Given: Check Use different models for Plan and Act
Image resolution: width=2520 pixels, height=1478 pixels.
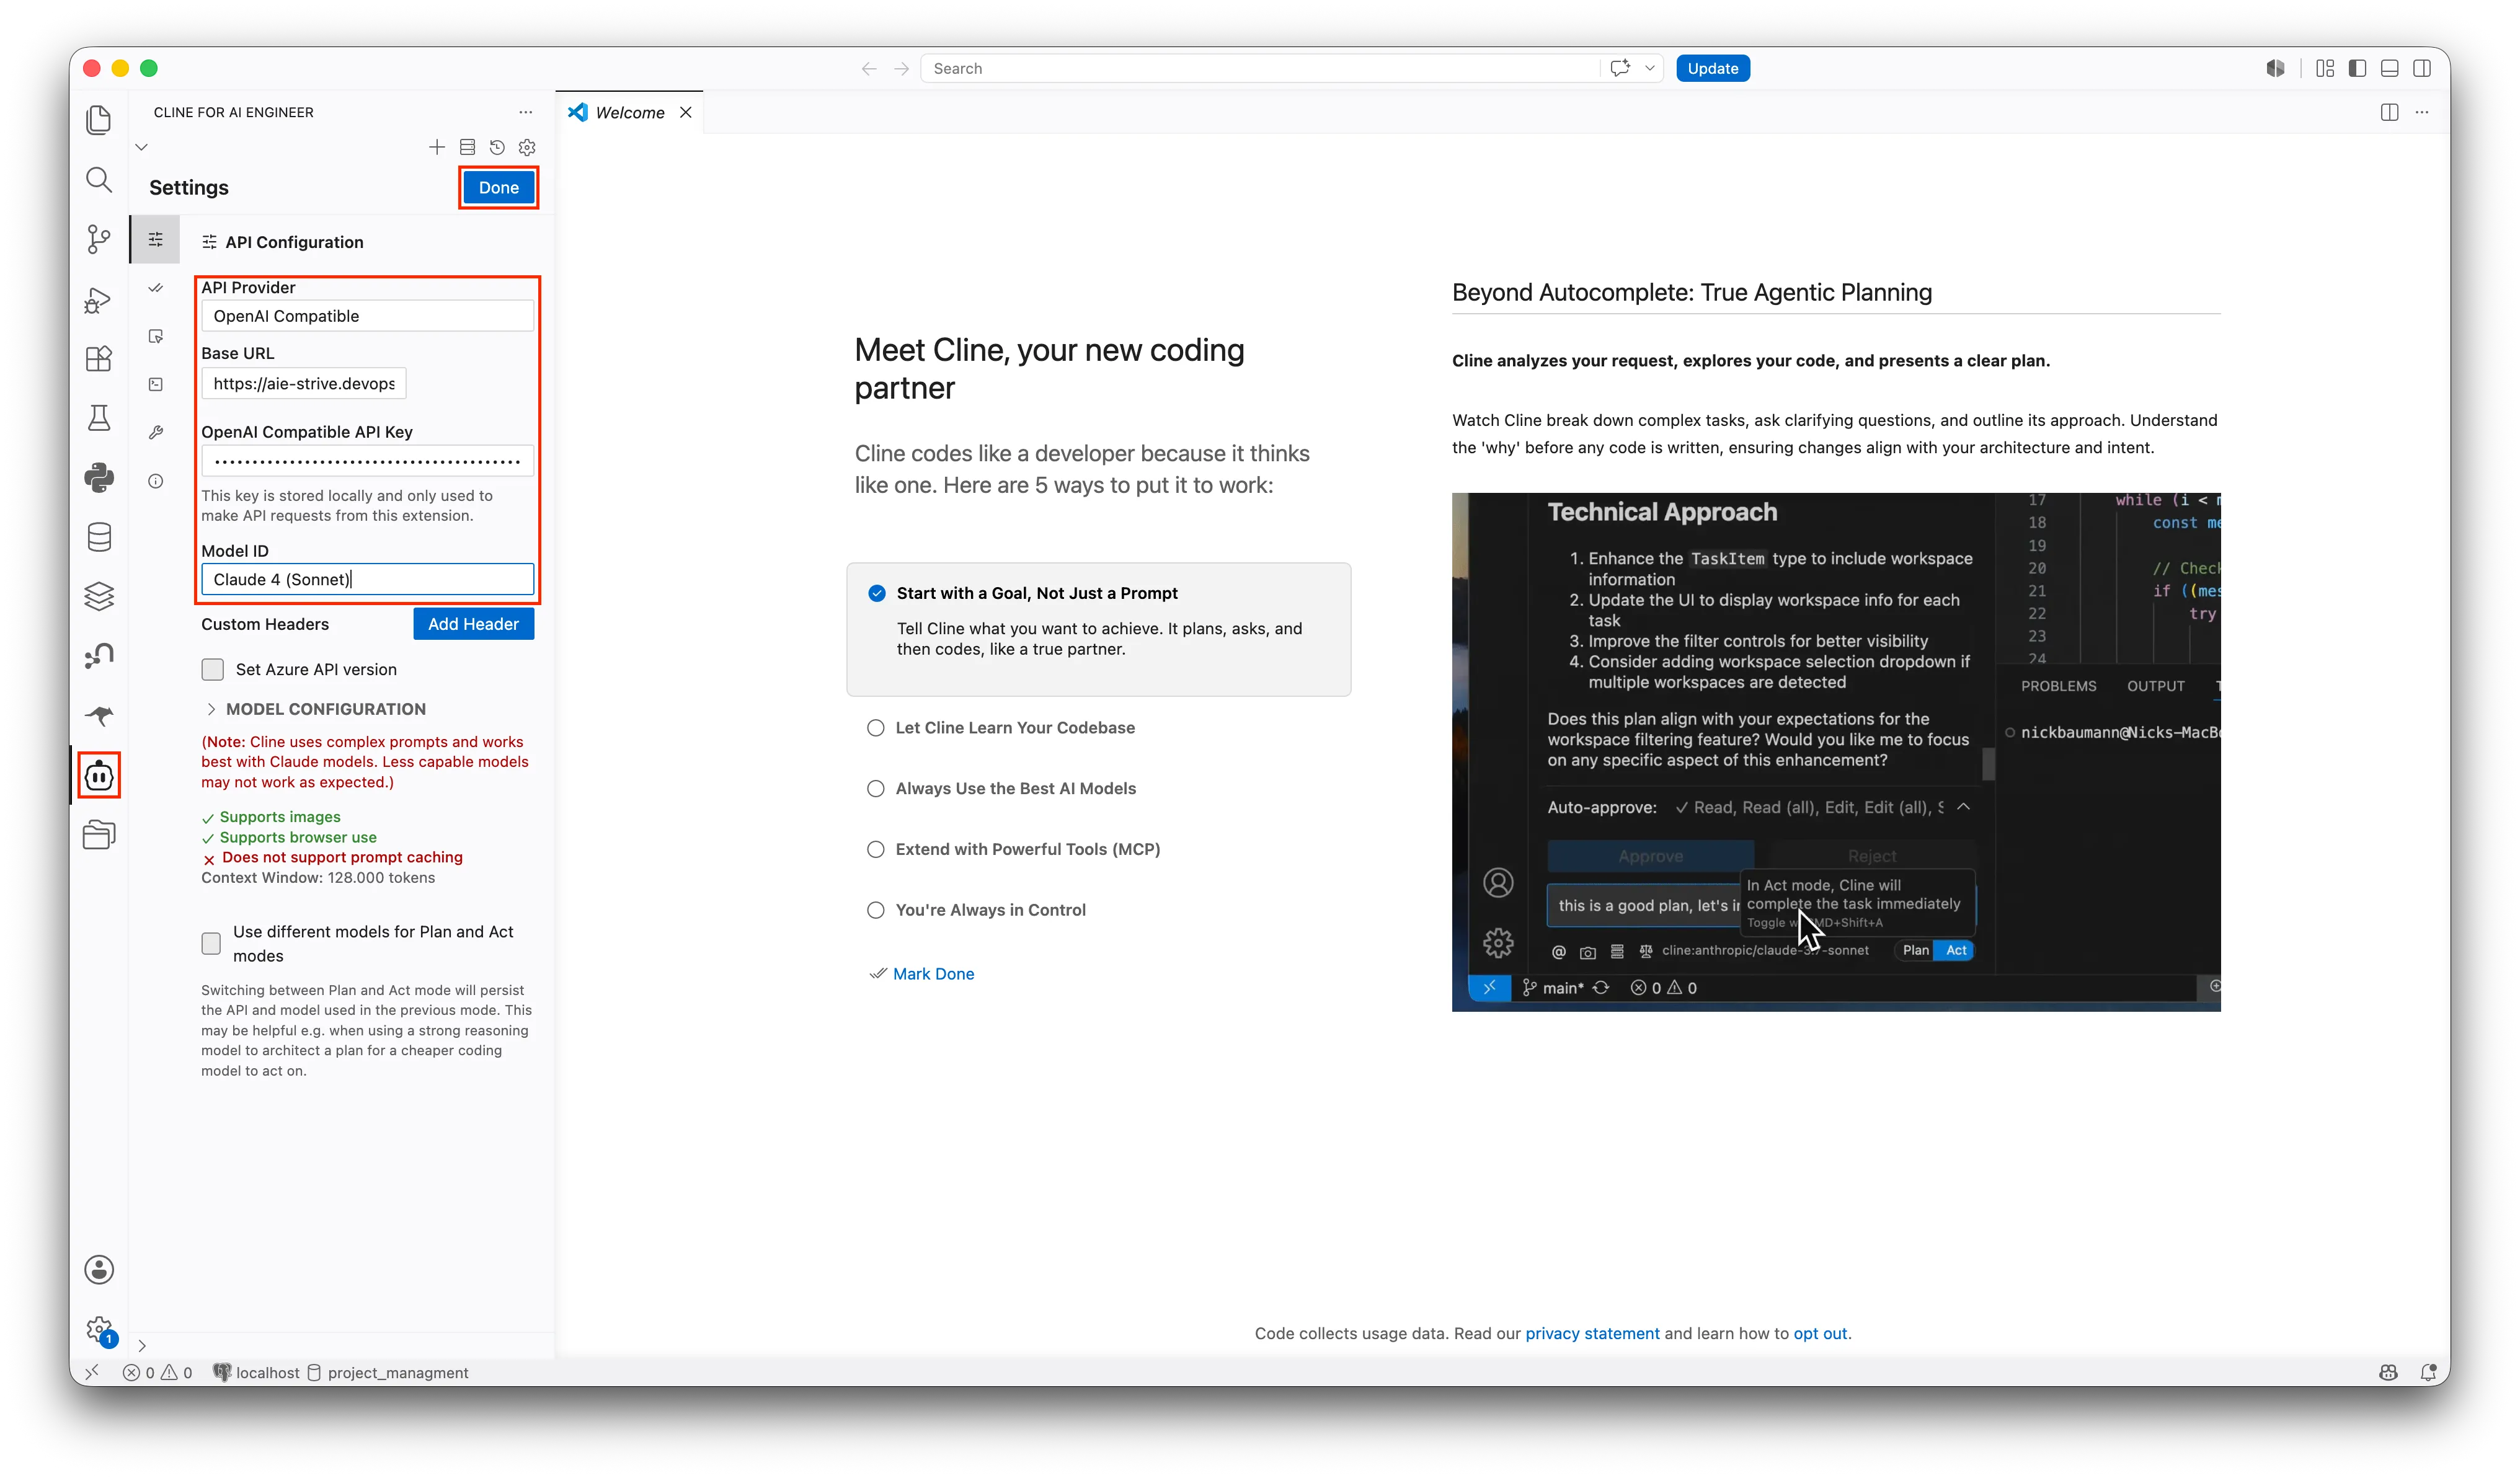Looking at the screenshot, I should pos(211,943).
